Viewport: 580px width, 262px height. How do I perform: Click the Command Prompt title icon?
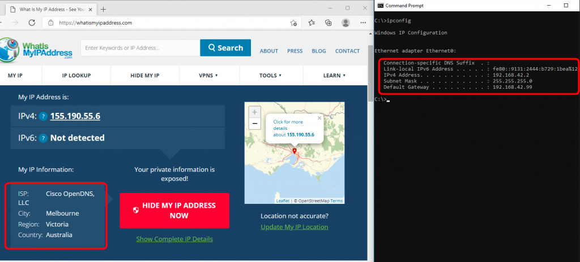point(379,6)
